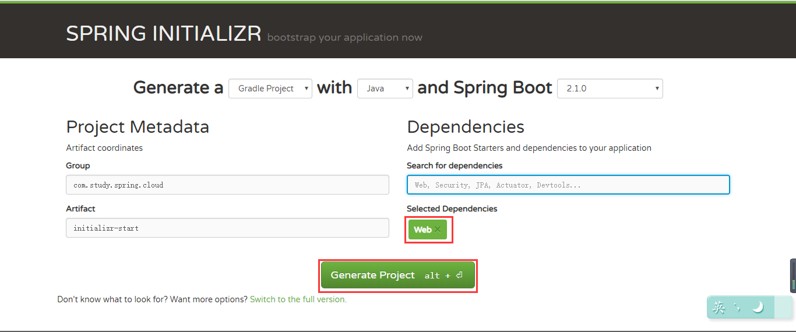Click the 'Generate a' heading text

coord(178,88)
